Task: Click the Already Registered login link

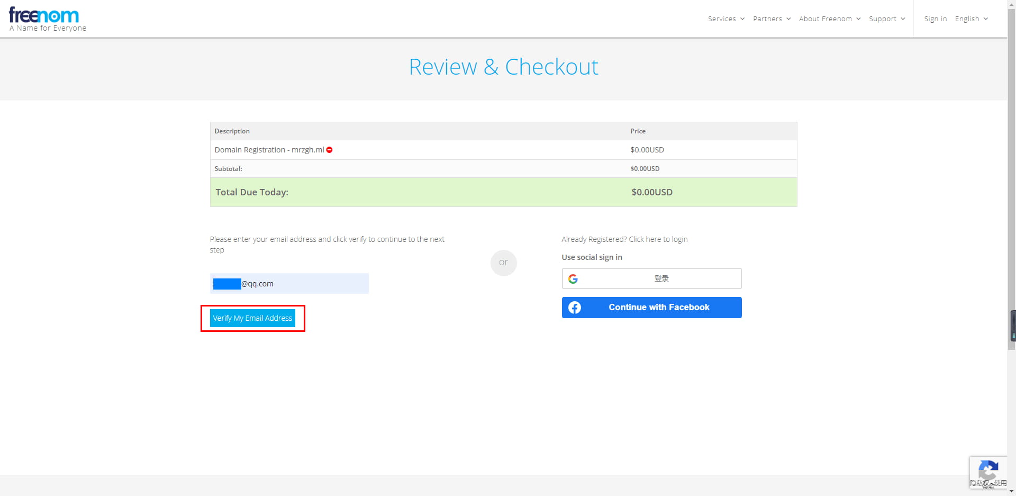Action: [x=624, y=239]
